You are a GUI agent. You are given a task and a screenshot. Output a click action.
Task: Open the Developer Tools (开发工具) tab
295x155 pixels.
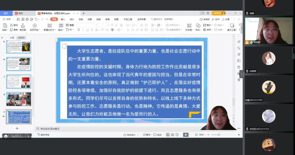point(128,19)
